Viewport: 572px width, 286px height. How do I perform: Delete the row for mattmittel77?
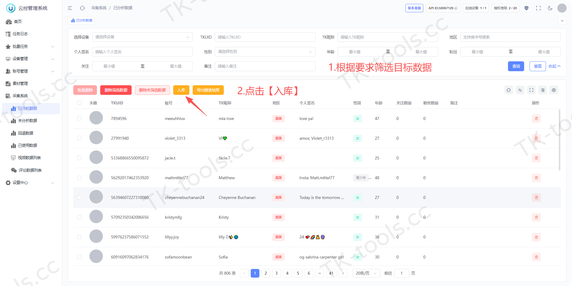click(536, 178)
